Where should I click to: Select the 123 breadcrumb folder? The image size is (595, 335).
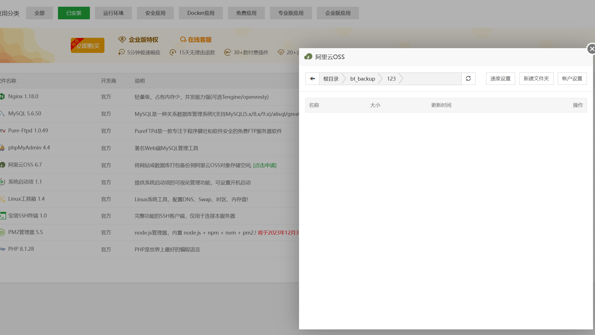tap(391, 79)
